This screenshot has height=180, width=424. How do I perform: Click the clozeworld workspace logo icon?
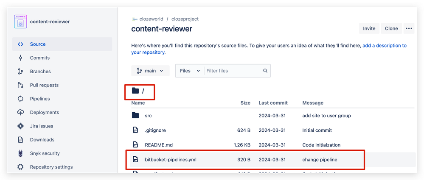135,19
